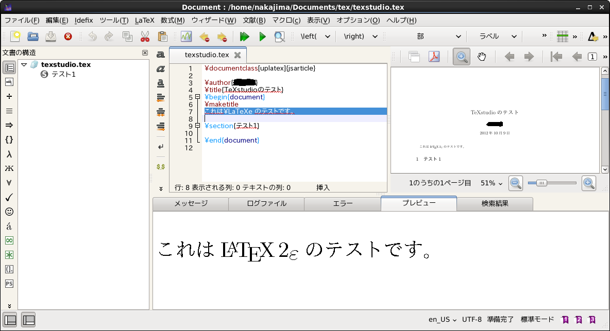The width and height of the screenshot is (610, 331).
Task: Create a new document with the New icon
Action: (x=15, y=36)
